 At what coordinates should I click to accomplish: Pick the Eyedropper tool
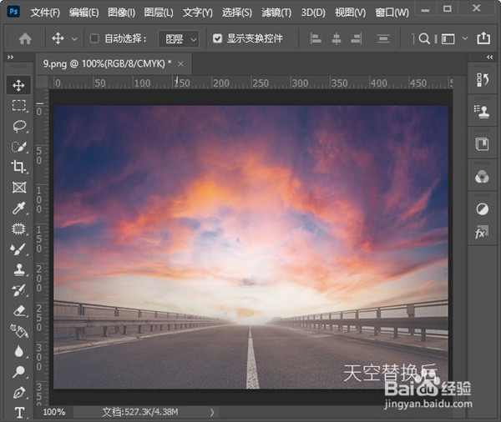(x=18, y=208)
